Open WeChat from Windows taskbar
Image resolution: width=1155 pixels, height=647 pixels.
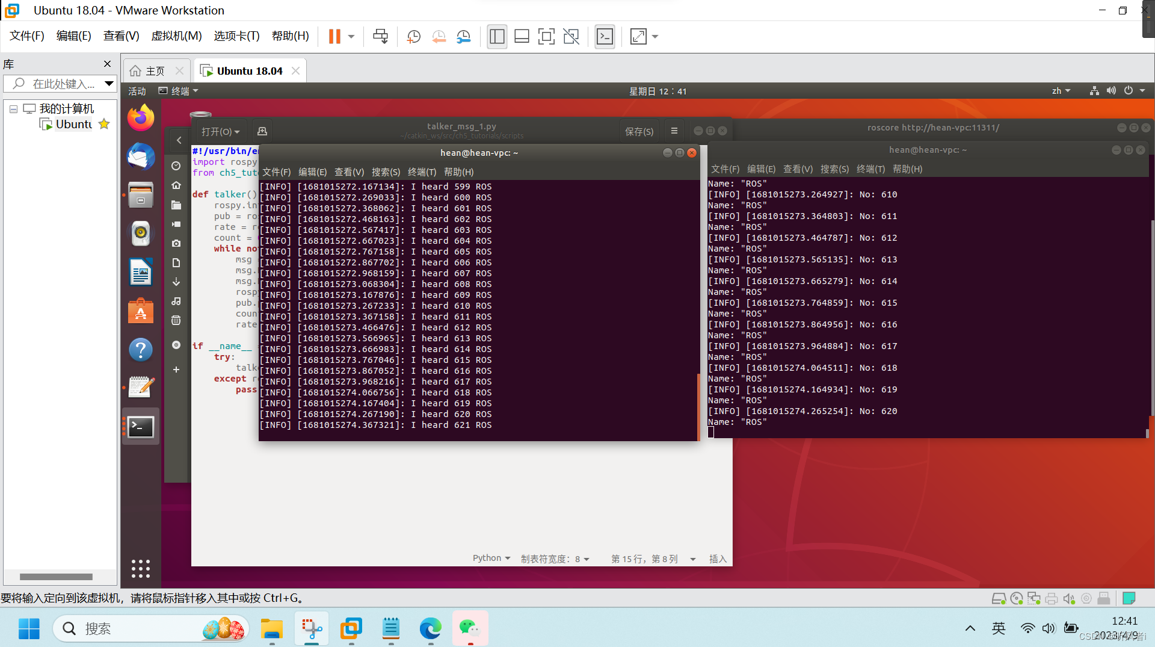coord(470,628)
